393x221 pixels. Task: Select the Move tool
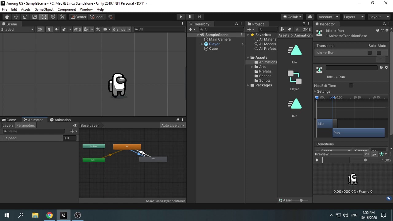(x=16, y=17)
